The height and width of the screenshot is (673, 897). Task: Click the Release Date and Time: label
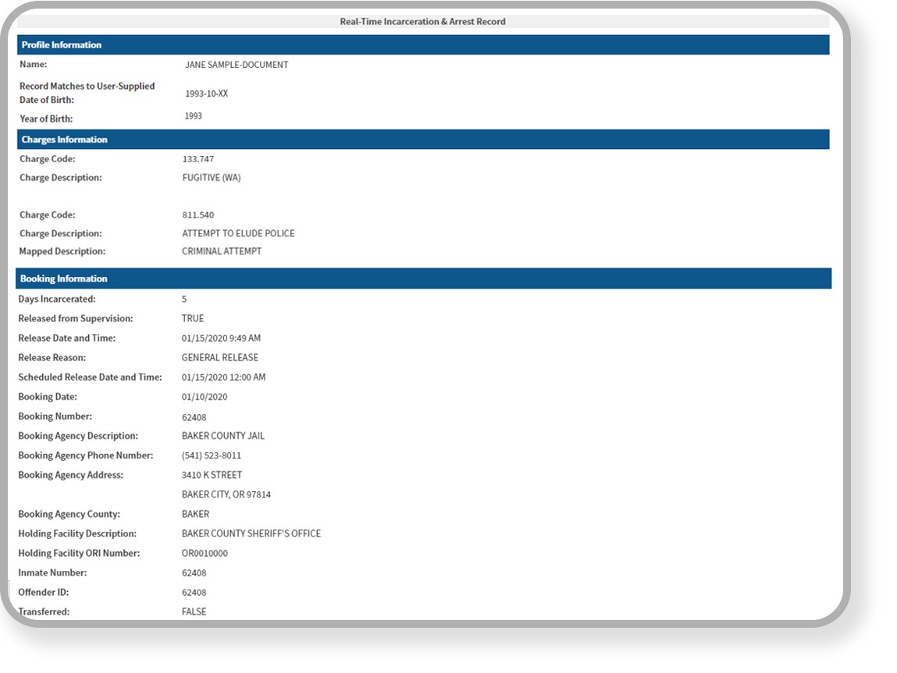tap(67, 338)
